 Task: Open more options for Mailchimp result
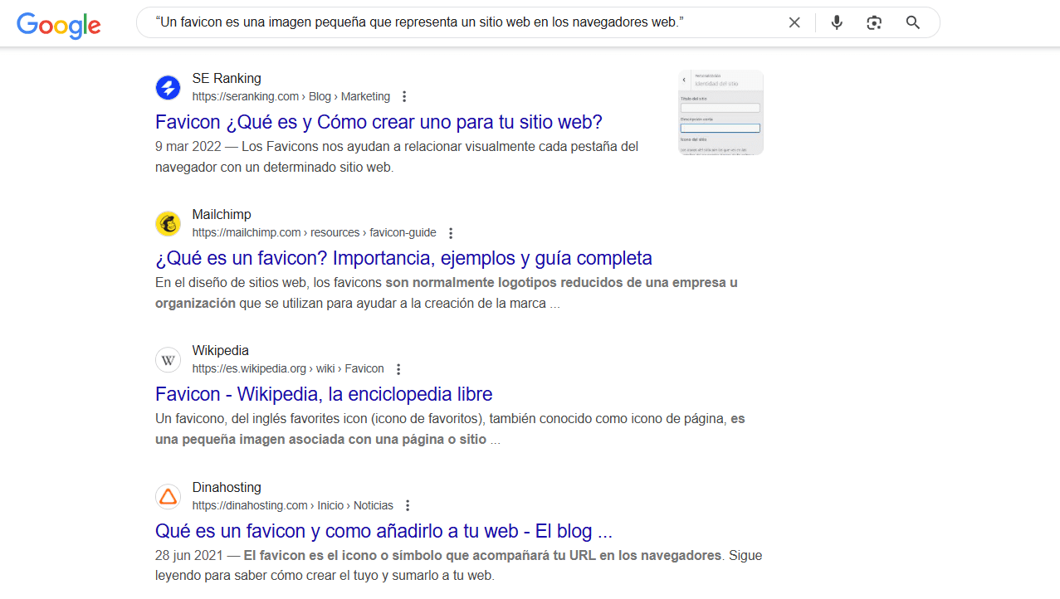tap(451, 233)
